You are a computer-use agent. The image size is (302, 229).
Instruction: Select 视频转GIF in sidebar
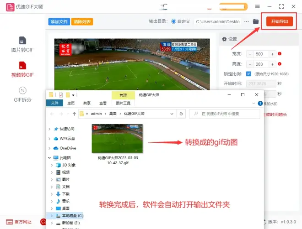[22, 69]
